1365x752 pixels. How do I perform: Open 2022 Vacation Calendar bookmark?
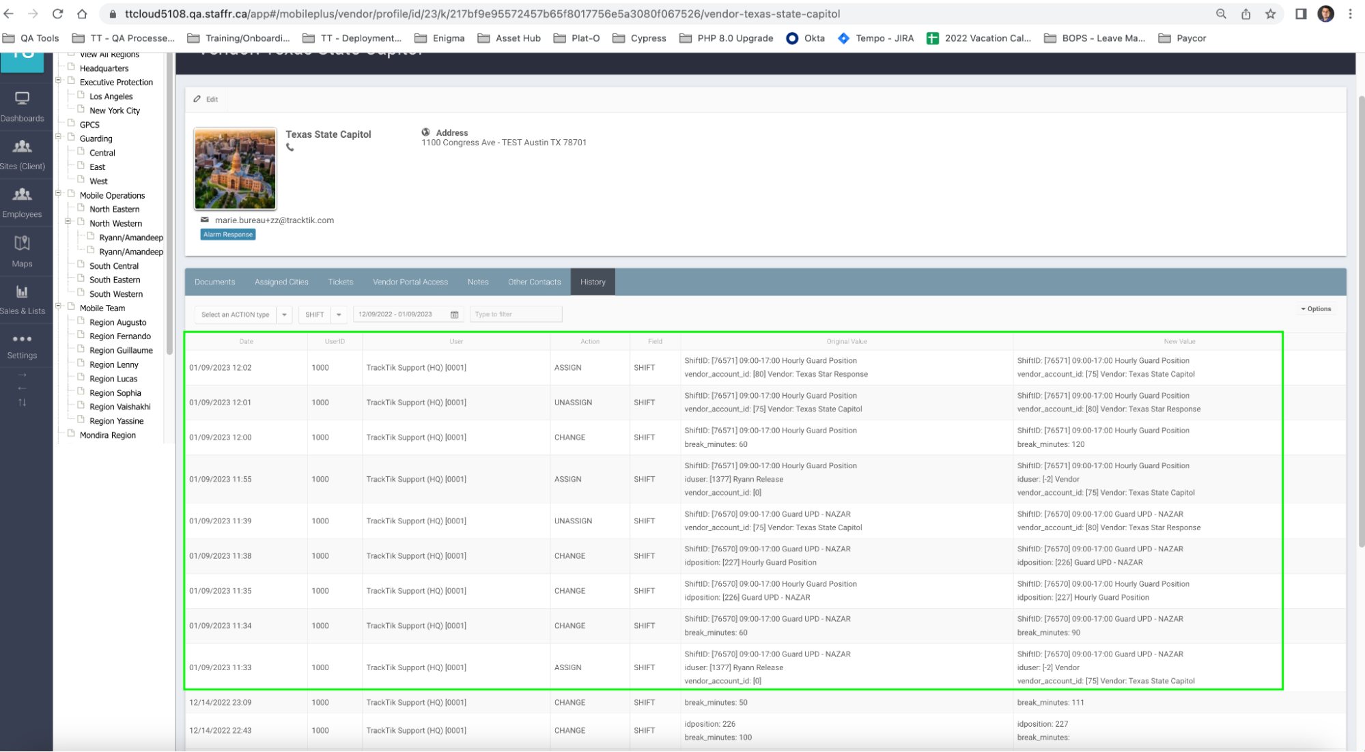click(979, 38)
